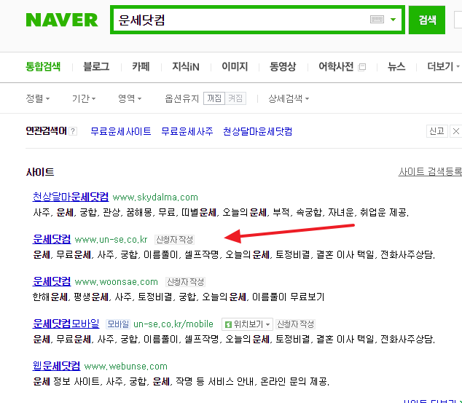The image size is (462, 403).
Task: Click the 사이트 section heading
Action: [40, 172]
